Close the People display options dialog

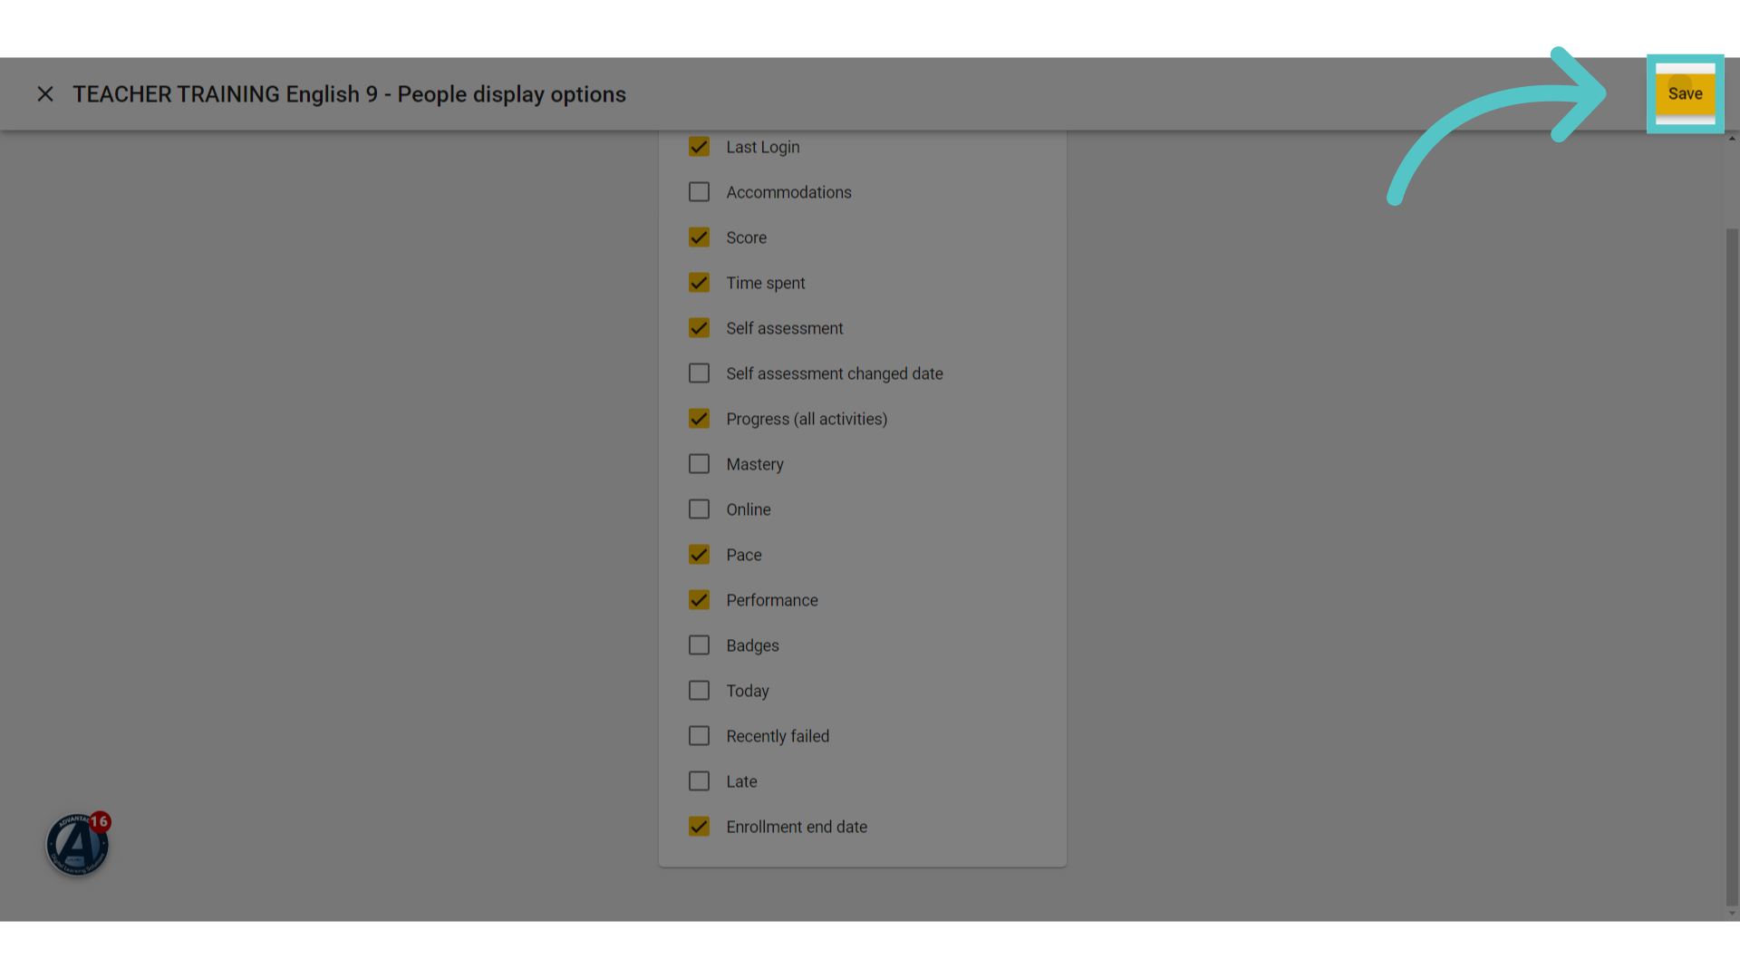[45, 94]
